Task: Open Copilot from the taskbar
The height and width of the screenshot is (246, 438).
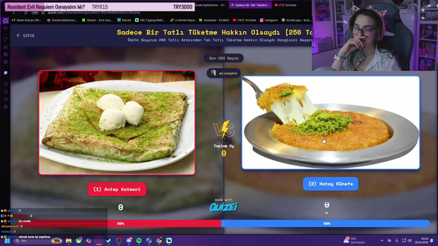Action: pyautogui.click(x=89, y=241)
